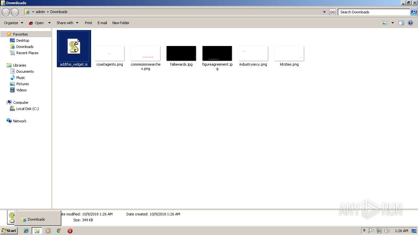This screenshot has height=235, width=418.
Task: Open the Music library
Action: tap(21, 78)
